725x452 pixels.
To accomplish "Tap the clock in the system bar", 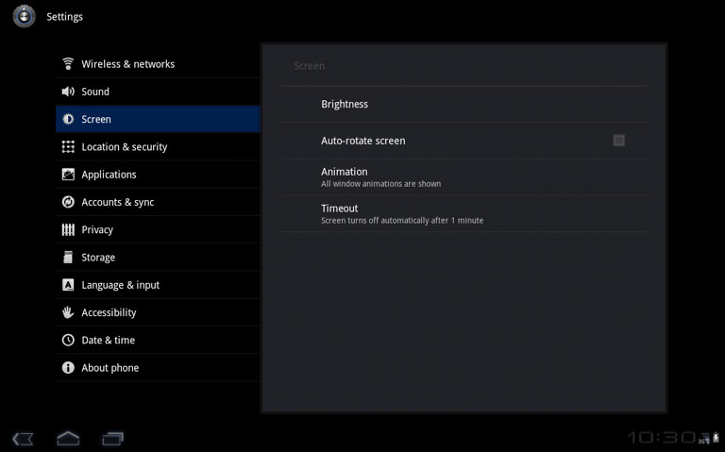I will pos(661,438).
